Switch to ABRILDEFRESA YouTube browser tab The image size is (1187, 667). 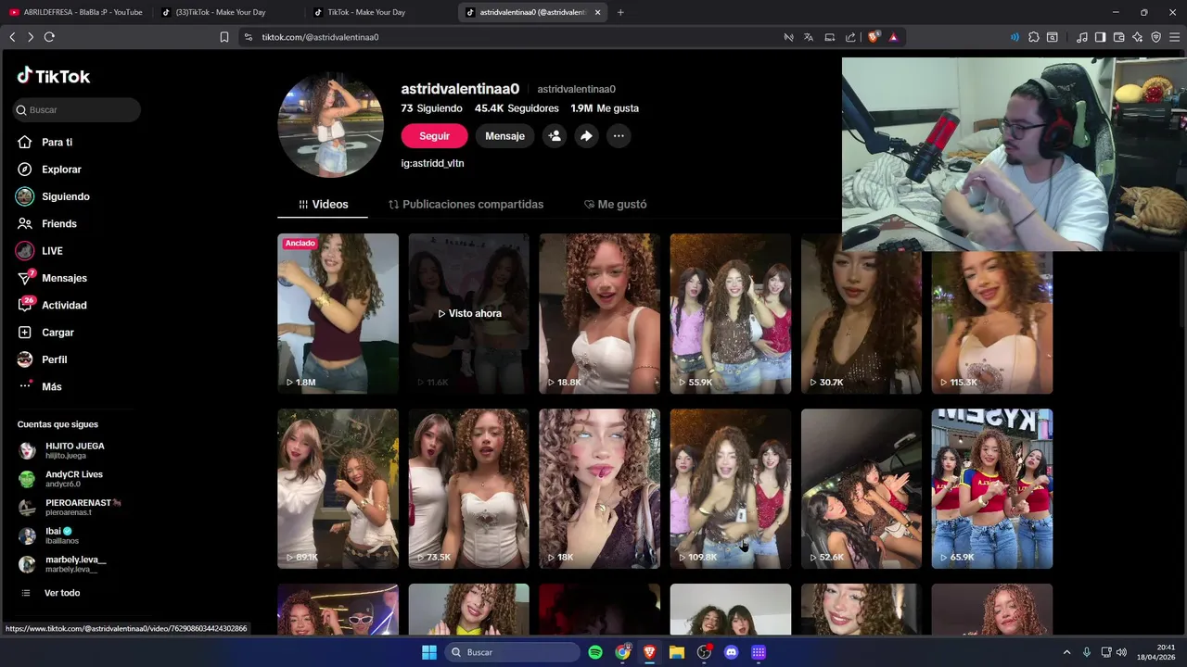(76, 12)
